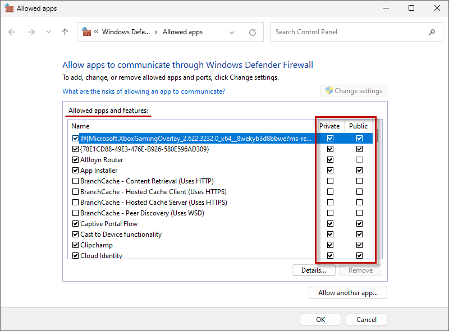The width and height of the screenshot is (449, 331).
Task: Toggle Cast to Device functionality name checkbox
Action: 75,235
